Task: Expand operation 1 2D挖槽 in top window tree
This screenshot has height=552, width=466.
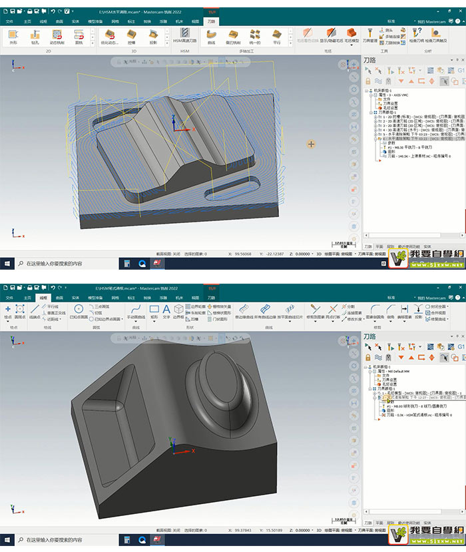Action: point(375,117)
